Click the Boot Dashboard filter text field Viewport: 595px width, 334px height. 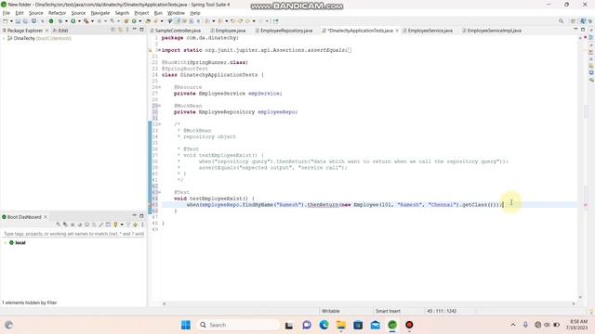pyautogui.click(x=73, y=234)
